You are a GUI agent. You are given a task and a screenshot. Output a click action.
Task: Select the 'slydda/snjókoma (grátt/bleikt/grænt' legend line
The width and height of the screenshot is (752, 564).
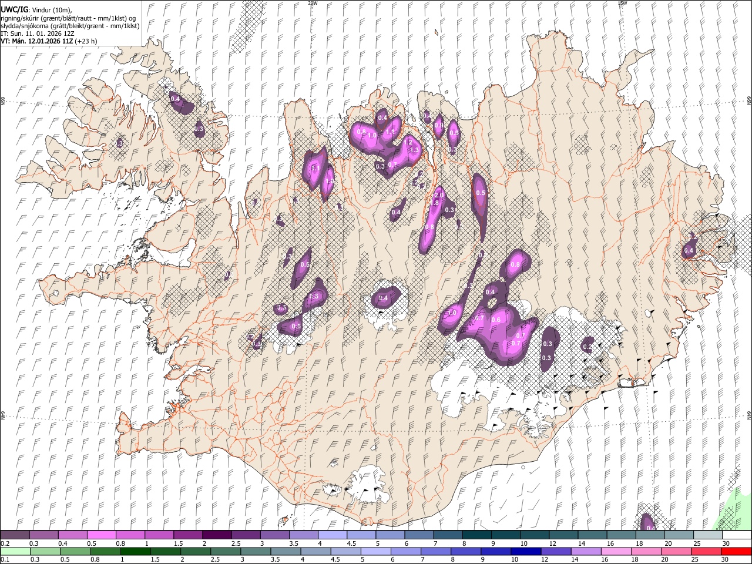click(70, 26)
